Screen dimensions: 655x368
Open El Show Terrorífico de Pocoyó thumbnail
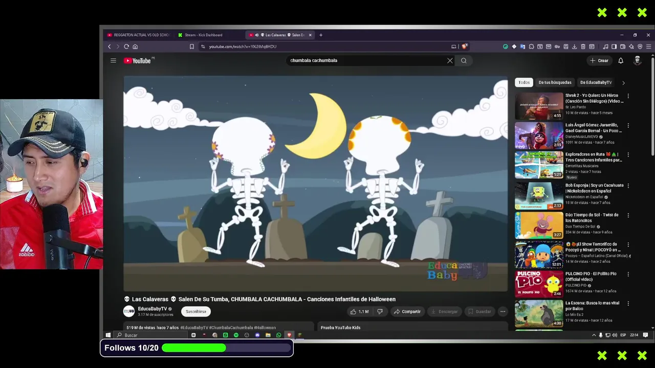point(539,255)
